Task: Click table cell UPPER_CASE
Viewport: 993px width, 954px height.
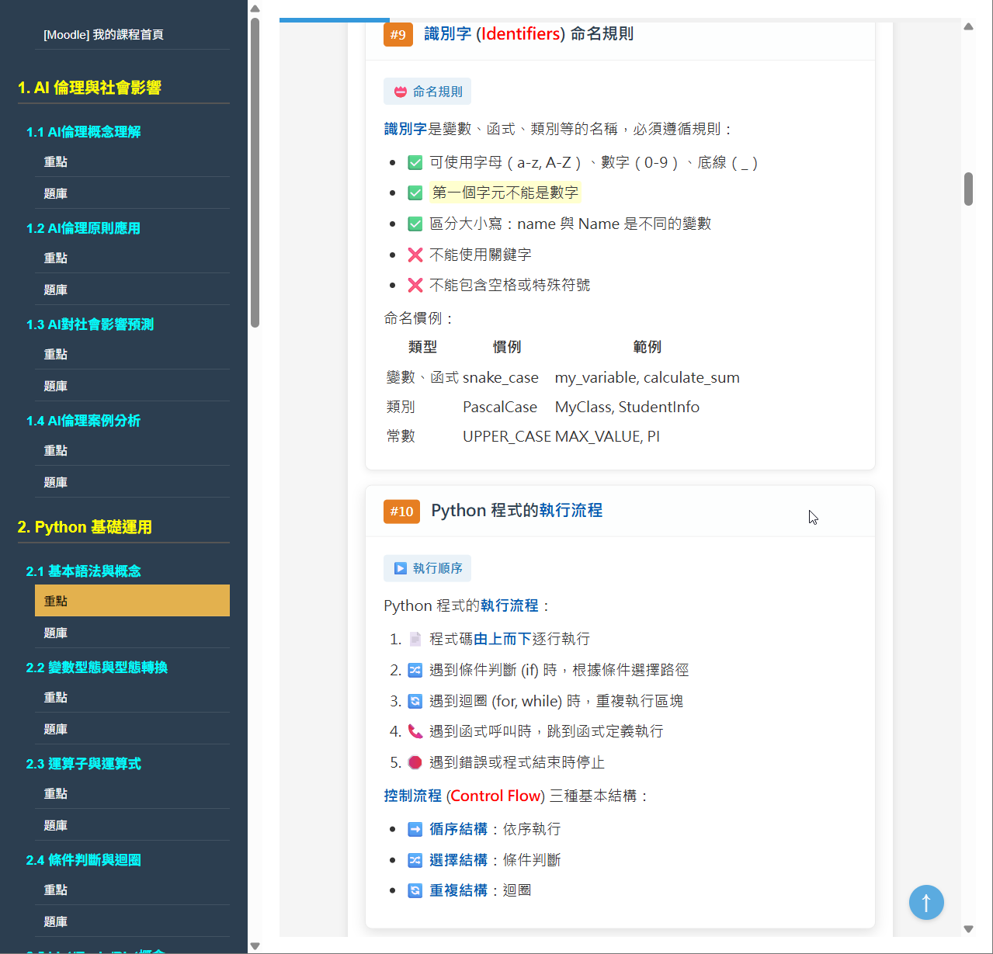Action: point(507,436)
